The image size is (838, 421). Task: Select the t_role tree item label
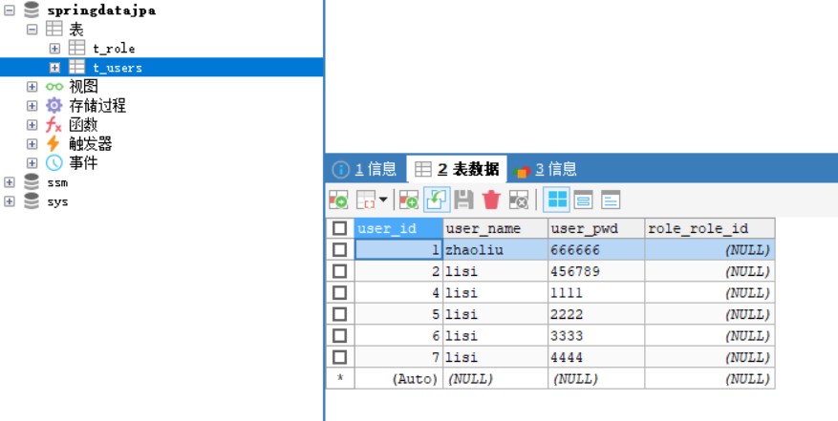click(114, 49)
